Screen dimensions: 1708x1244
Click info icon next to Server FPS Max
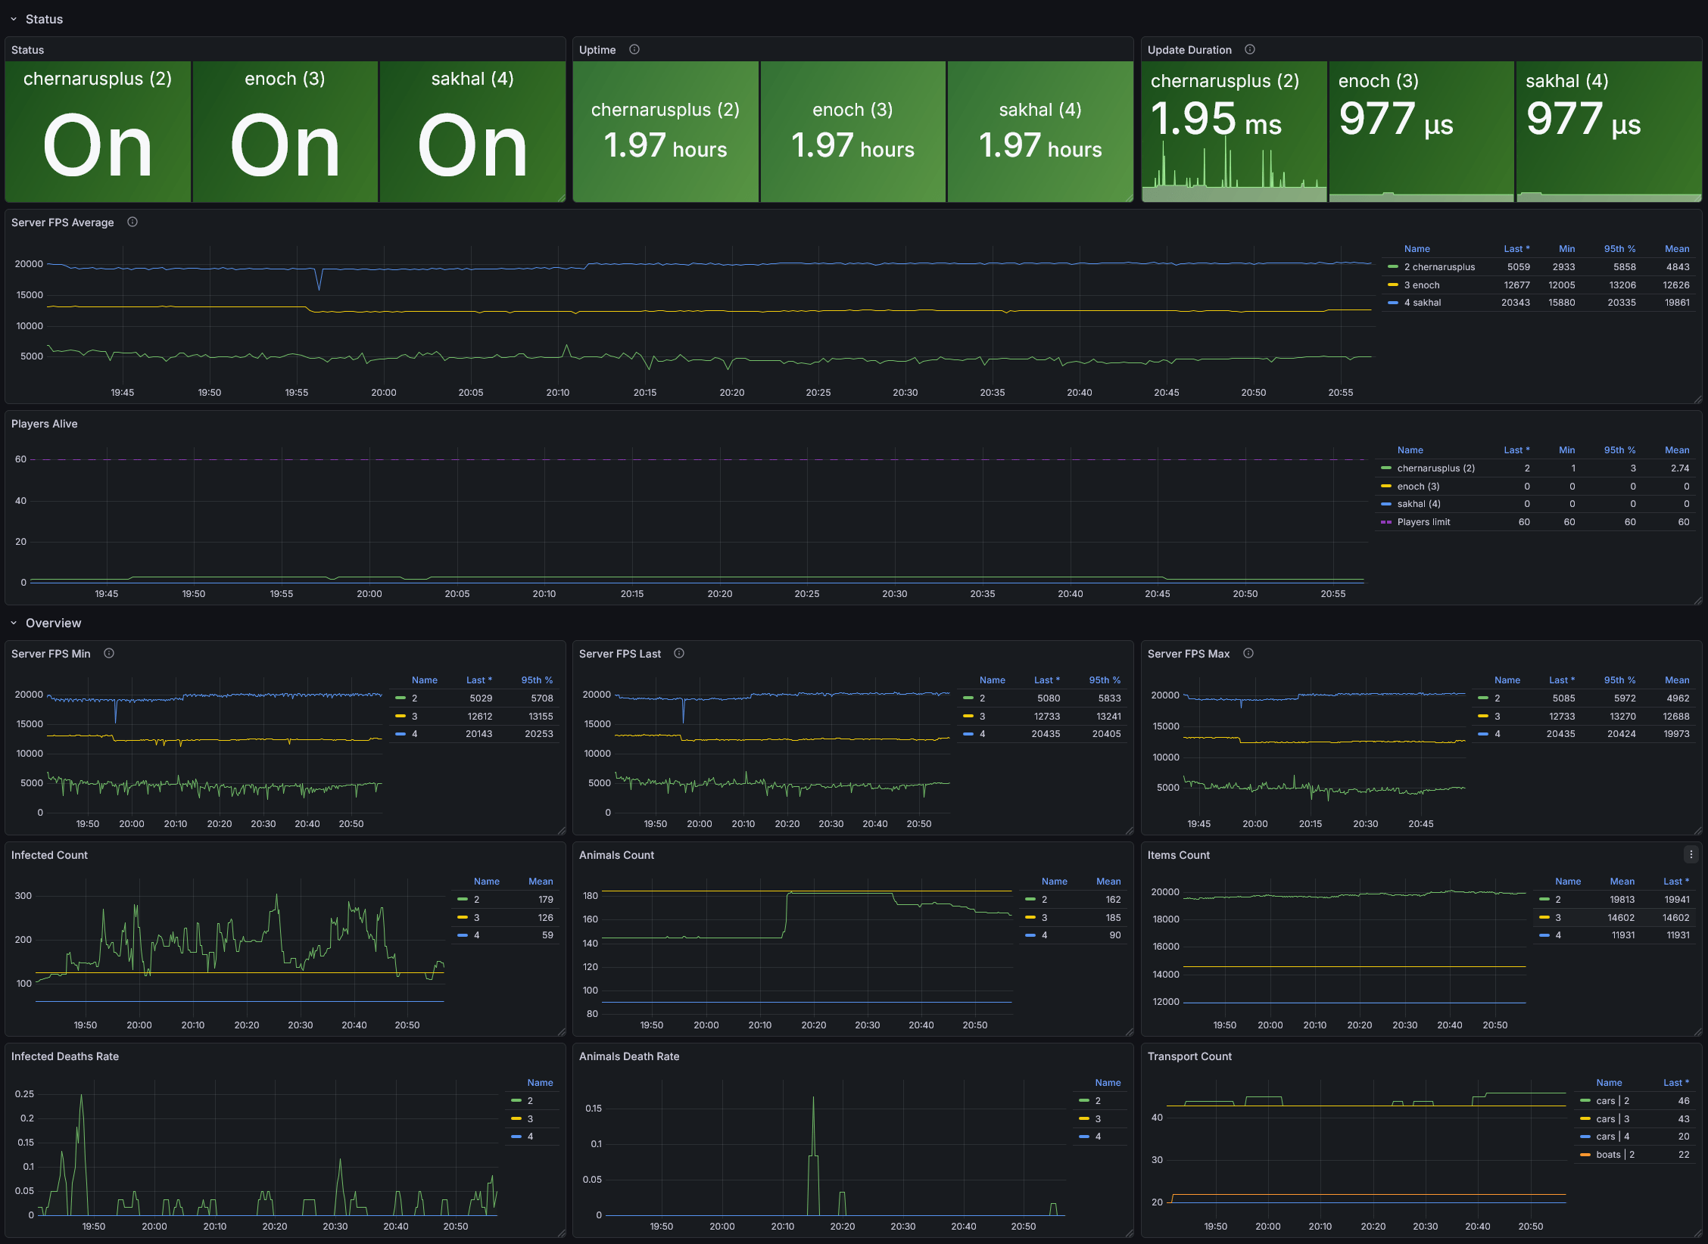1248,653
